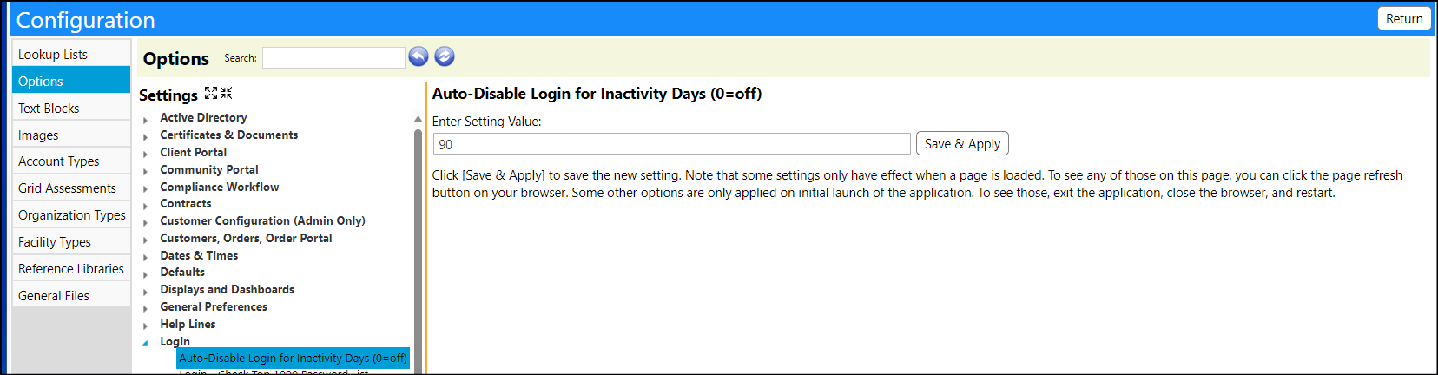
Task: Click the blue refresh icon beside search
Action: point(445,56)
